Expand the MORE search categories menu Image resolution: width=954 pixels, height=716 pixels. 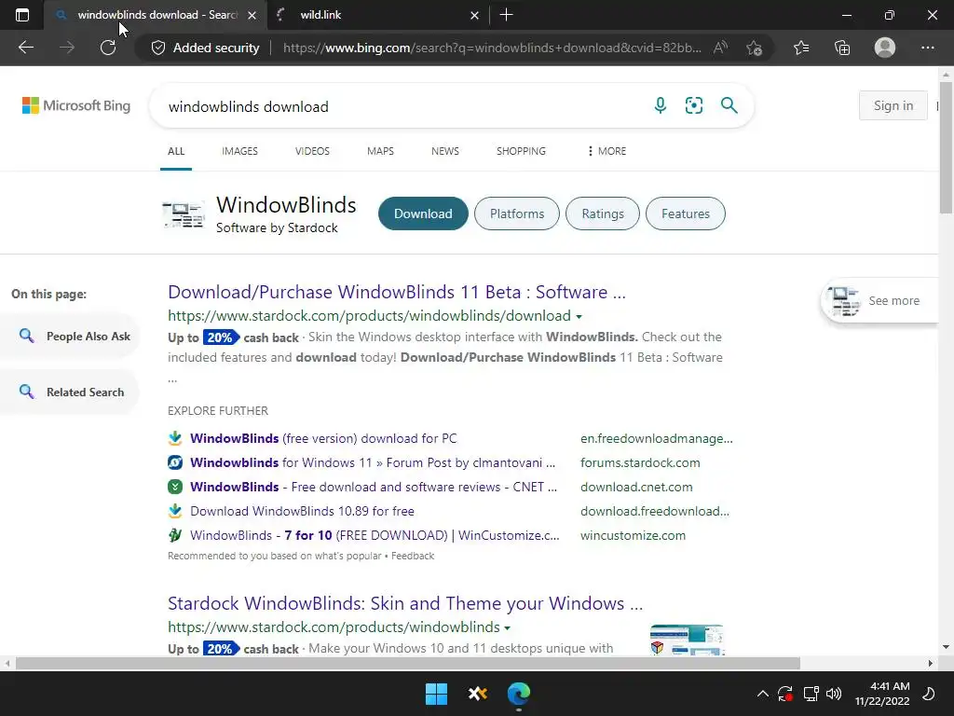[606, 151]
